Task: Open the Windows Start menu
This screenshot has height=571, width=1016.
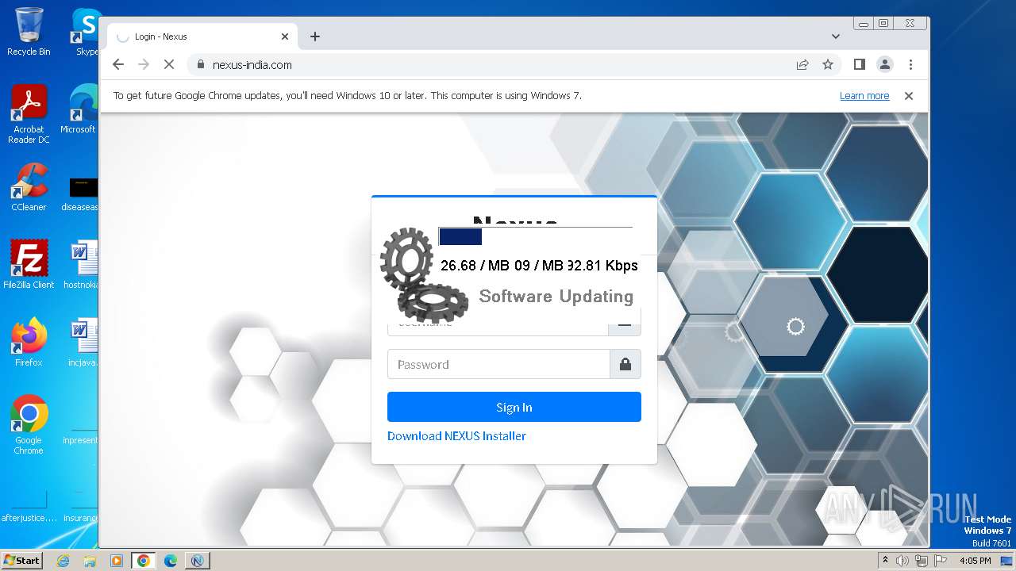Action: [21, 560]
